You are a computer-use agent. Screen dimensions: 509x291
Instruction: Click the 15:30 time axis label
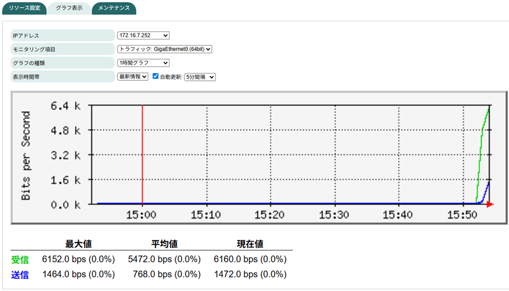click(x=334, y=215)
